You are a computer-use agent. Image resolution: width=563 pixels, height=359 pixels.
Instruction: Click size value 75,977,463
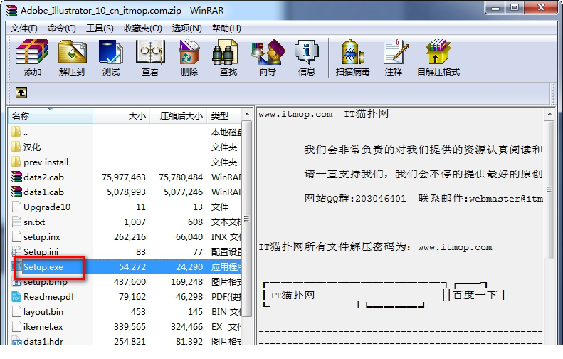tap(124, 177)
